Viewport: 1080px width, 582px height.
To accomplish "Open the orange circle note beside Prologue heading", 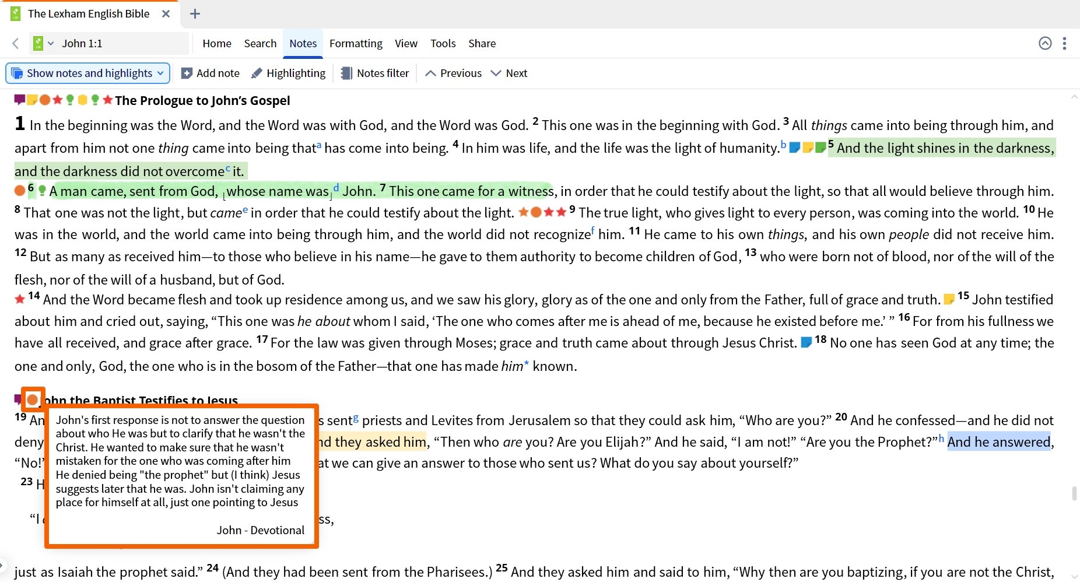I will (x=44, y=100).
